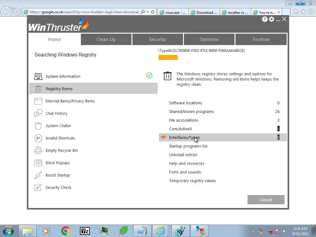Cancel the registry scan
The image size is (316, 237).
click(x=266, y=200)
